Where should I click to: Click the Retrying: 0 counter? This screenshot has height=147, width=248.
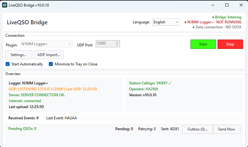click(x=147, y=129)
